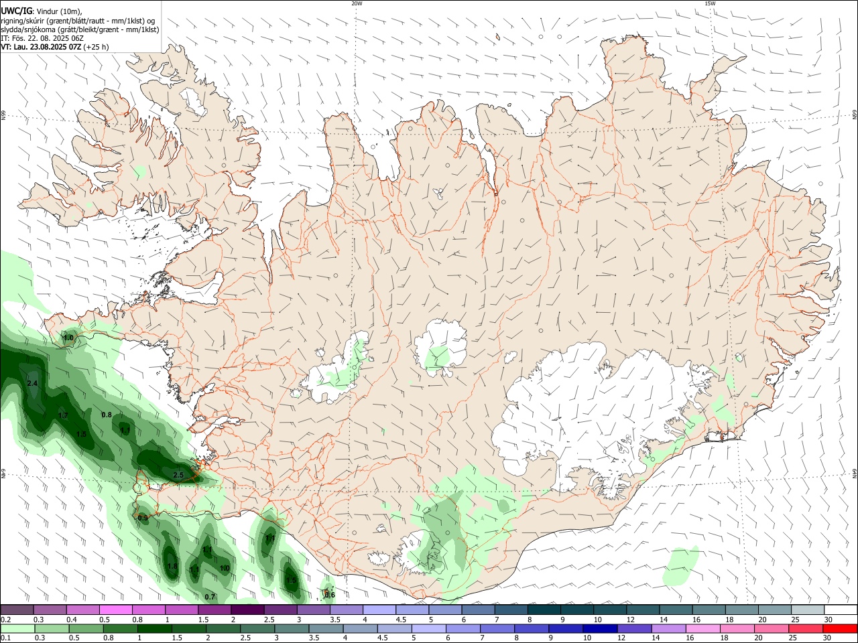The width and height of the screenshot is (858, 643).
Task: Click the '18' label in the upper snow scale
Action: pos(729,620)
